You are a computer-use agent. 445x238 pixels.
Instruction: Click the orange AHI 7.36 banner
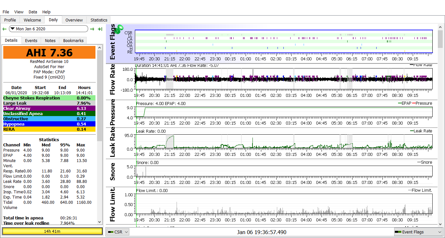pyautogui.click(x=49, y=52)
